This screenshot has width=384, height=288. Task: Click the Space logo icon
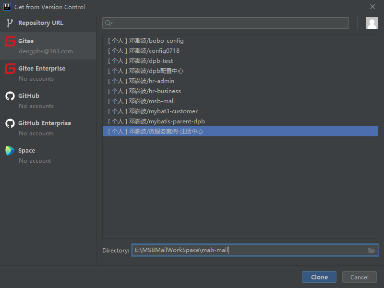[x=10, y=151]
